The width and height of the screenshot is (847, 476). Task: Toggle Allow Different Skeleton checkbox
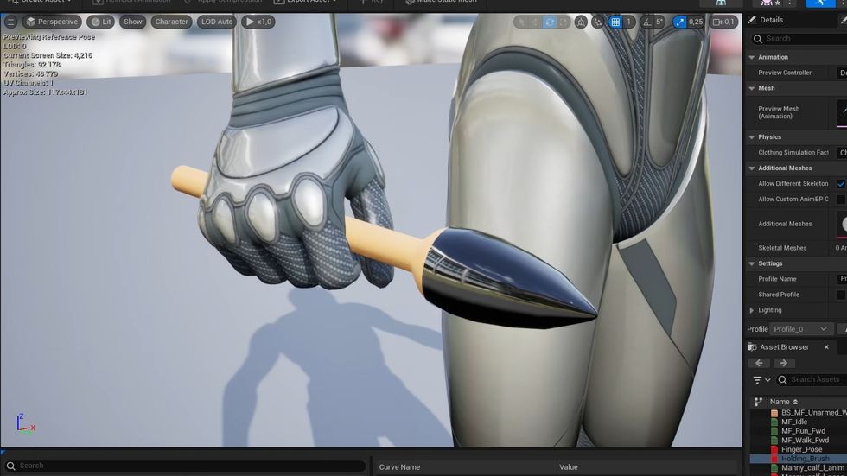click(841, 184)
